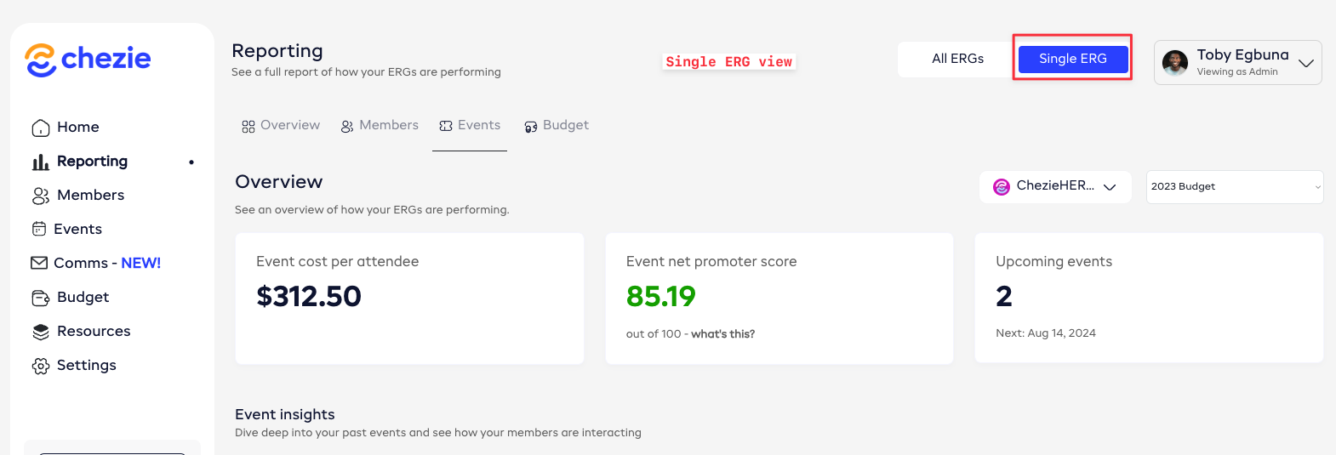The height and width of the screenshot is (455, 1336).
Task: Click the Comms envelope icon
Action: 39,263
